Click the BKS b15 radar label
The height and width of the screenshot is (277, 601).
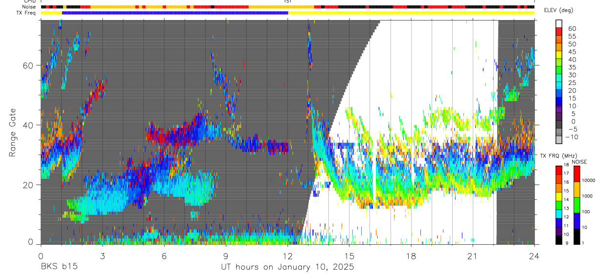59,267
